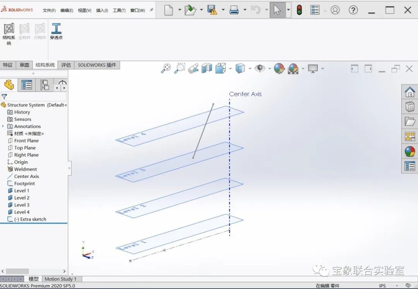Click the tree filter funnel icon
Image resolution: width=418 pixels, height=289 pixels.
(x=4, y=97)
